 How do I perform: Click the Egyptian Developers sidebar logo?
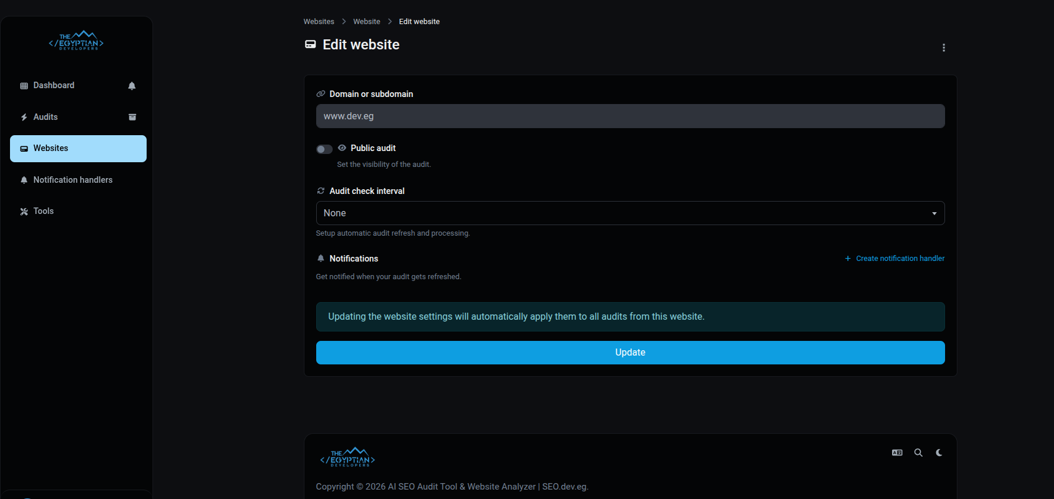click(77, 41)
